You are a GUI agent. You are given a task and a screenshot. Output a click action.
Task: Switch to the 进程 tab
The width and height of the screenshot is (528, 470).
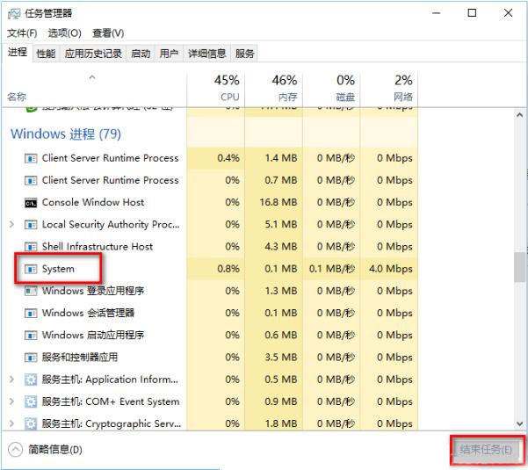[x=18, y=53]
